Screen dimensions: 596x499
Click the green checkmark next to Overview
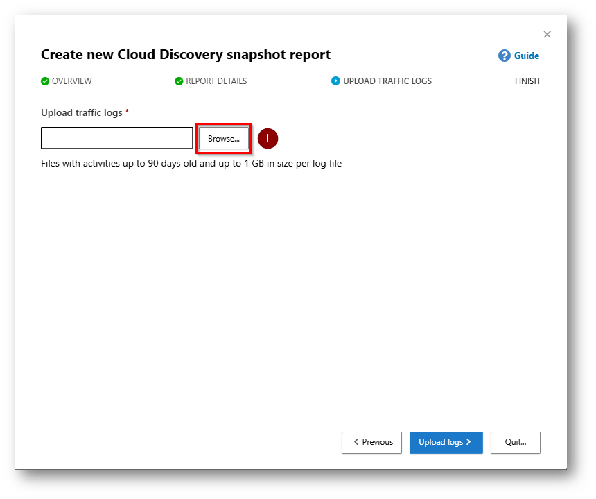(x=45, y=81)
